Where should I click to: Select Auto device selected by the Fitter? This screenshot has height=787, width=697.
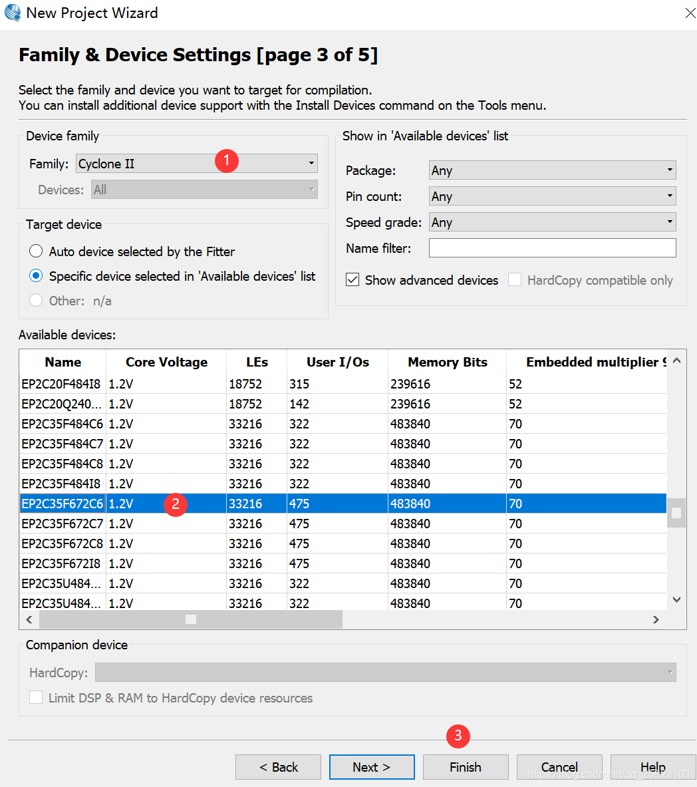pyautogui.click(x=132, y=251)
